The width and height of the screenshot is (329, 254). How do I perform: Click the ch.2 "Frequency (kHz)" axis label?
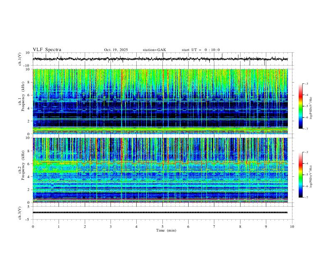pos(23,165)
